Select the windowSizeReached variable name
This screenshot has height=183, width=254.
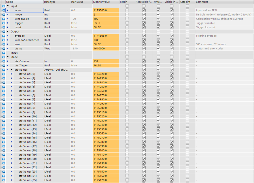click(27, 40)
